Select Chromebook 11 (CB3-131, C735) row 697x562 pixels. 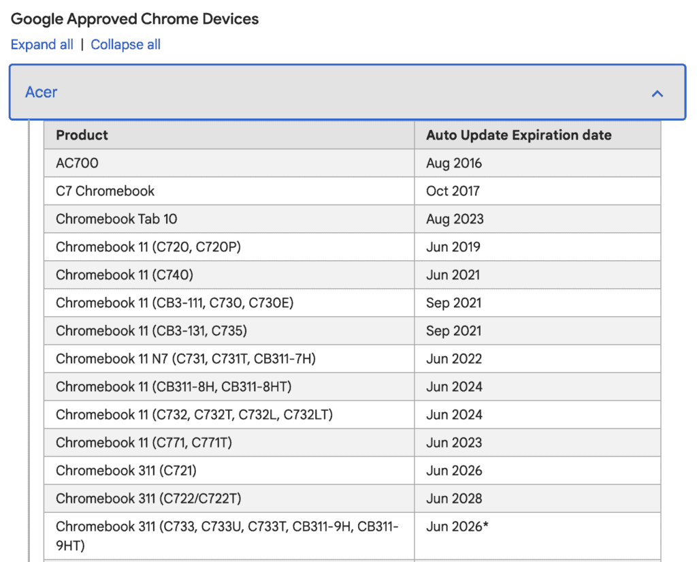click(x=153, y=330)
